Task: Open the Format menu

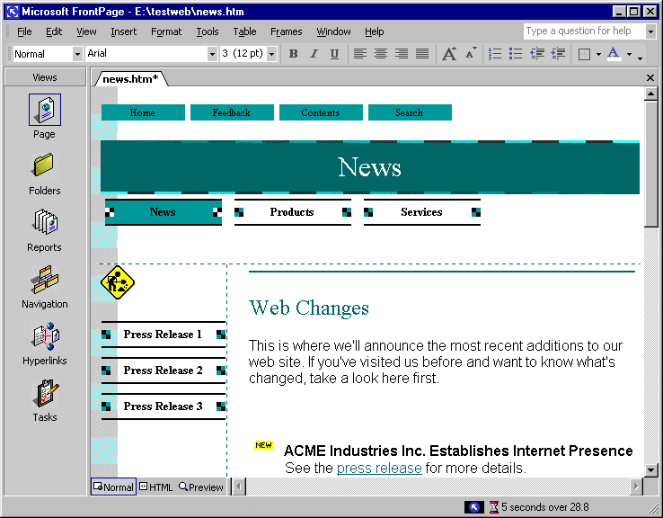Action: coord(166,31)
